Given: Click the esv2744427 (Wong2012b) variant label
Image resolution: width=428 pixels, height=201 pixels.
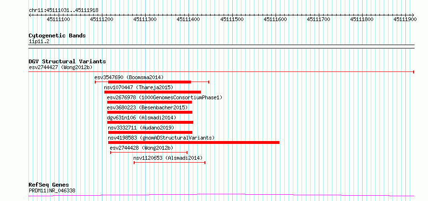Looking at the screenshot, I should (62, 67).
